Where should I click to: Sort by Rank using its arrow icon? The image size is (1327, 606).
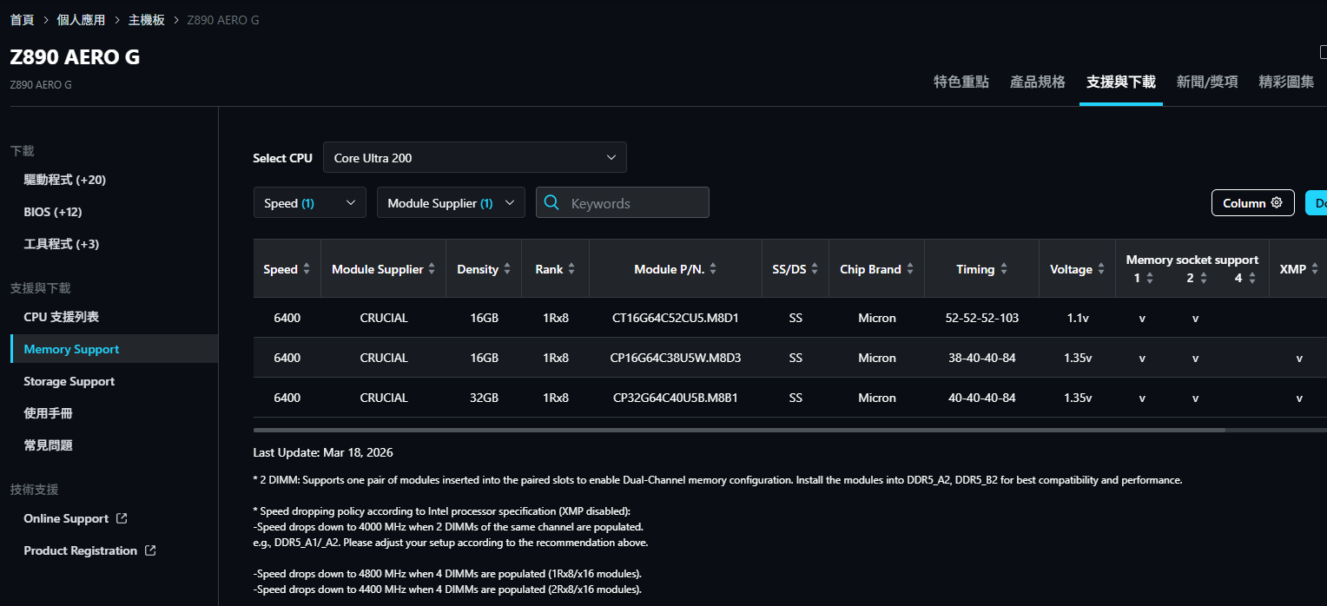pos(571,269)
